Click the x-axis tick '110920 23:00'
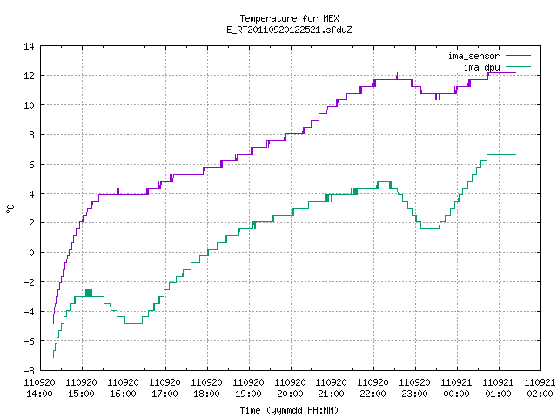557x418 pixels. 414,388
